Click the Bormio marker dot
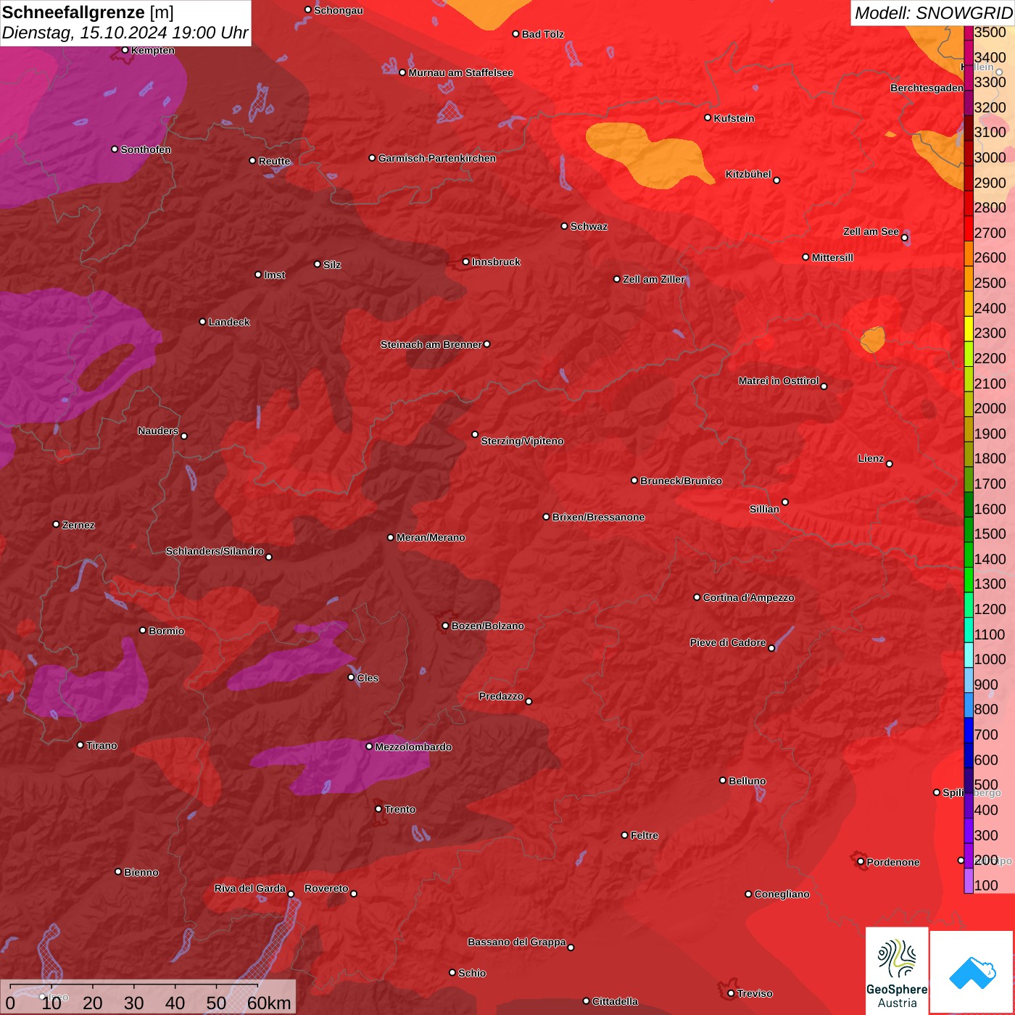Viewport: 1015px width, 1015px height. pos(143,630)
